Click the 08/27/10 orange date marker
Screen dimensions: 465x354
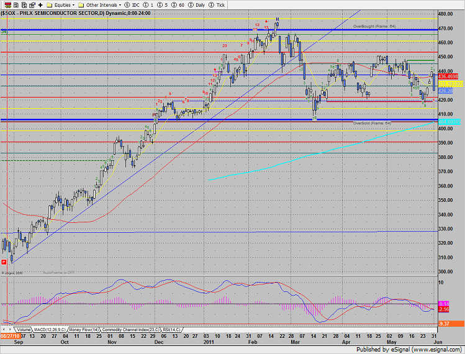(x=10, y=336)
